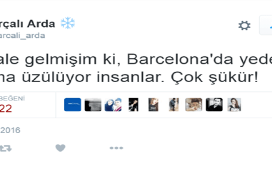Click the follow button near the gear
Image resolution: width=272 pixels, height=171 pixels.
pyautogui.click(x=266, y=25)
